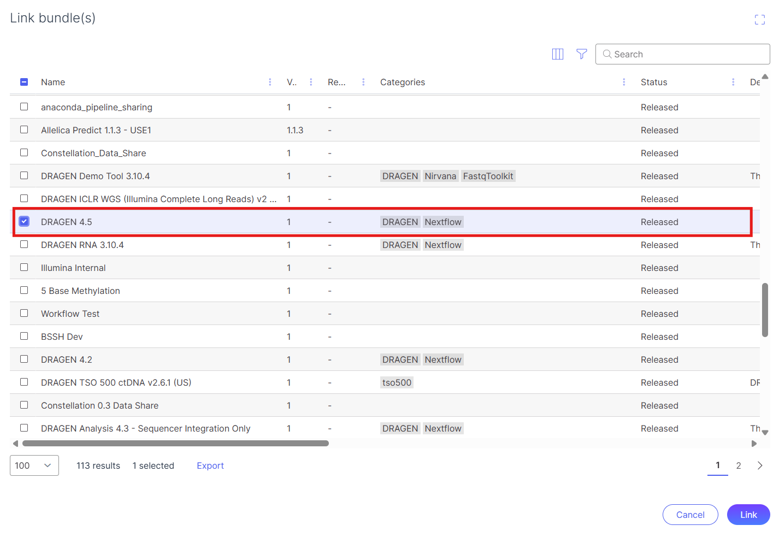Expand dialog to fullscreen view

[x=759, y=20]
